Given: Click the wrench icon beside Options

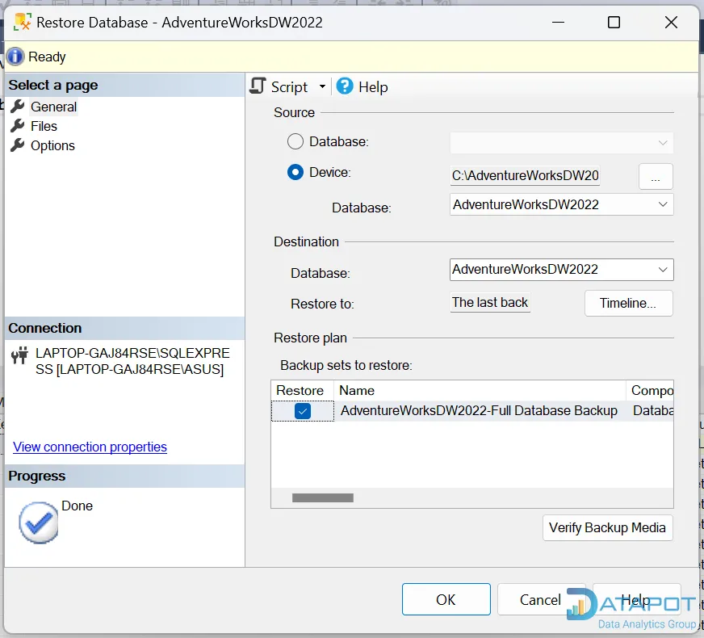Looking at the screenshot, I should point(18,145).
